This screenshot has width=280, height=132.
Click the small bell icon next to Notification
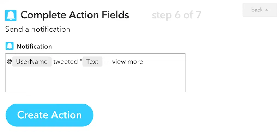pyautogui.click(x=10, y=46)
